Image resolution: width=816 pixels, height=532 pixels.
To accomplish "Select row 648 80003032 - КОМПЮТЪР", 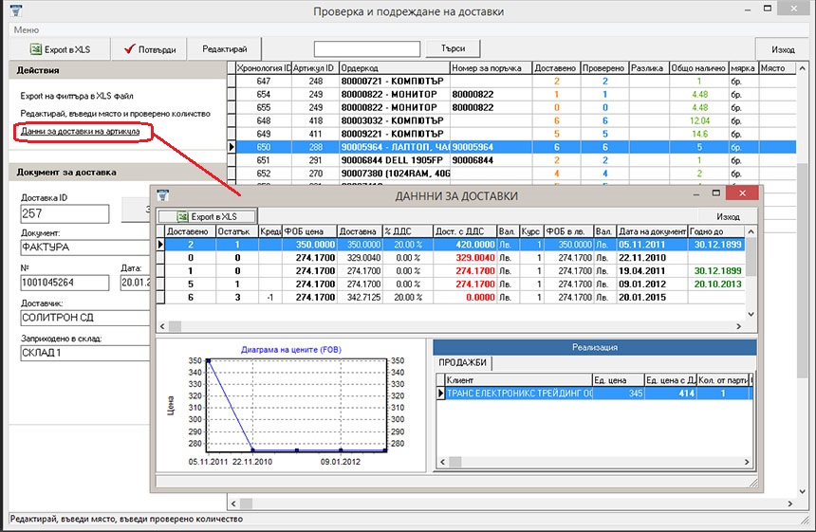I will [512, 120].
